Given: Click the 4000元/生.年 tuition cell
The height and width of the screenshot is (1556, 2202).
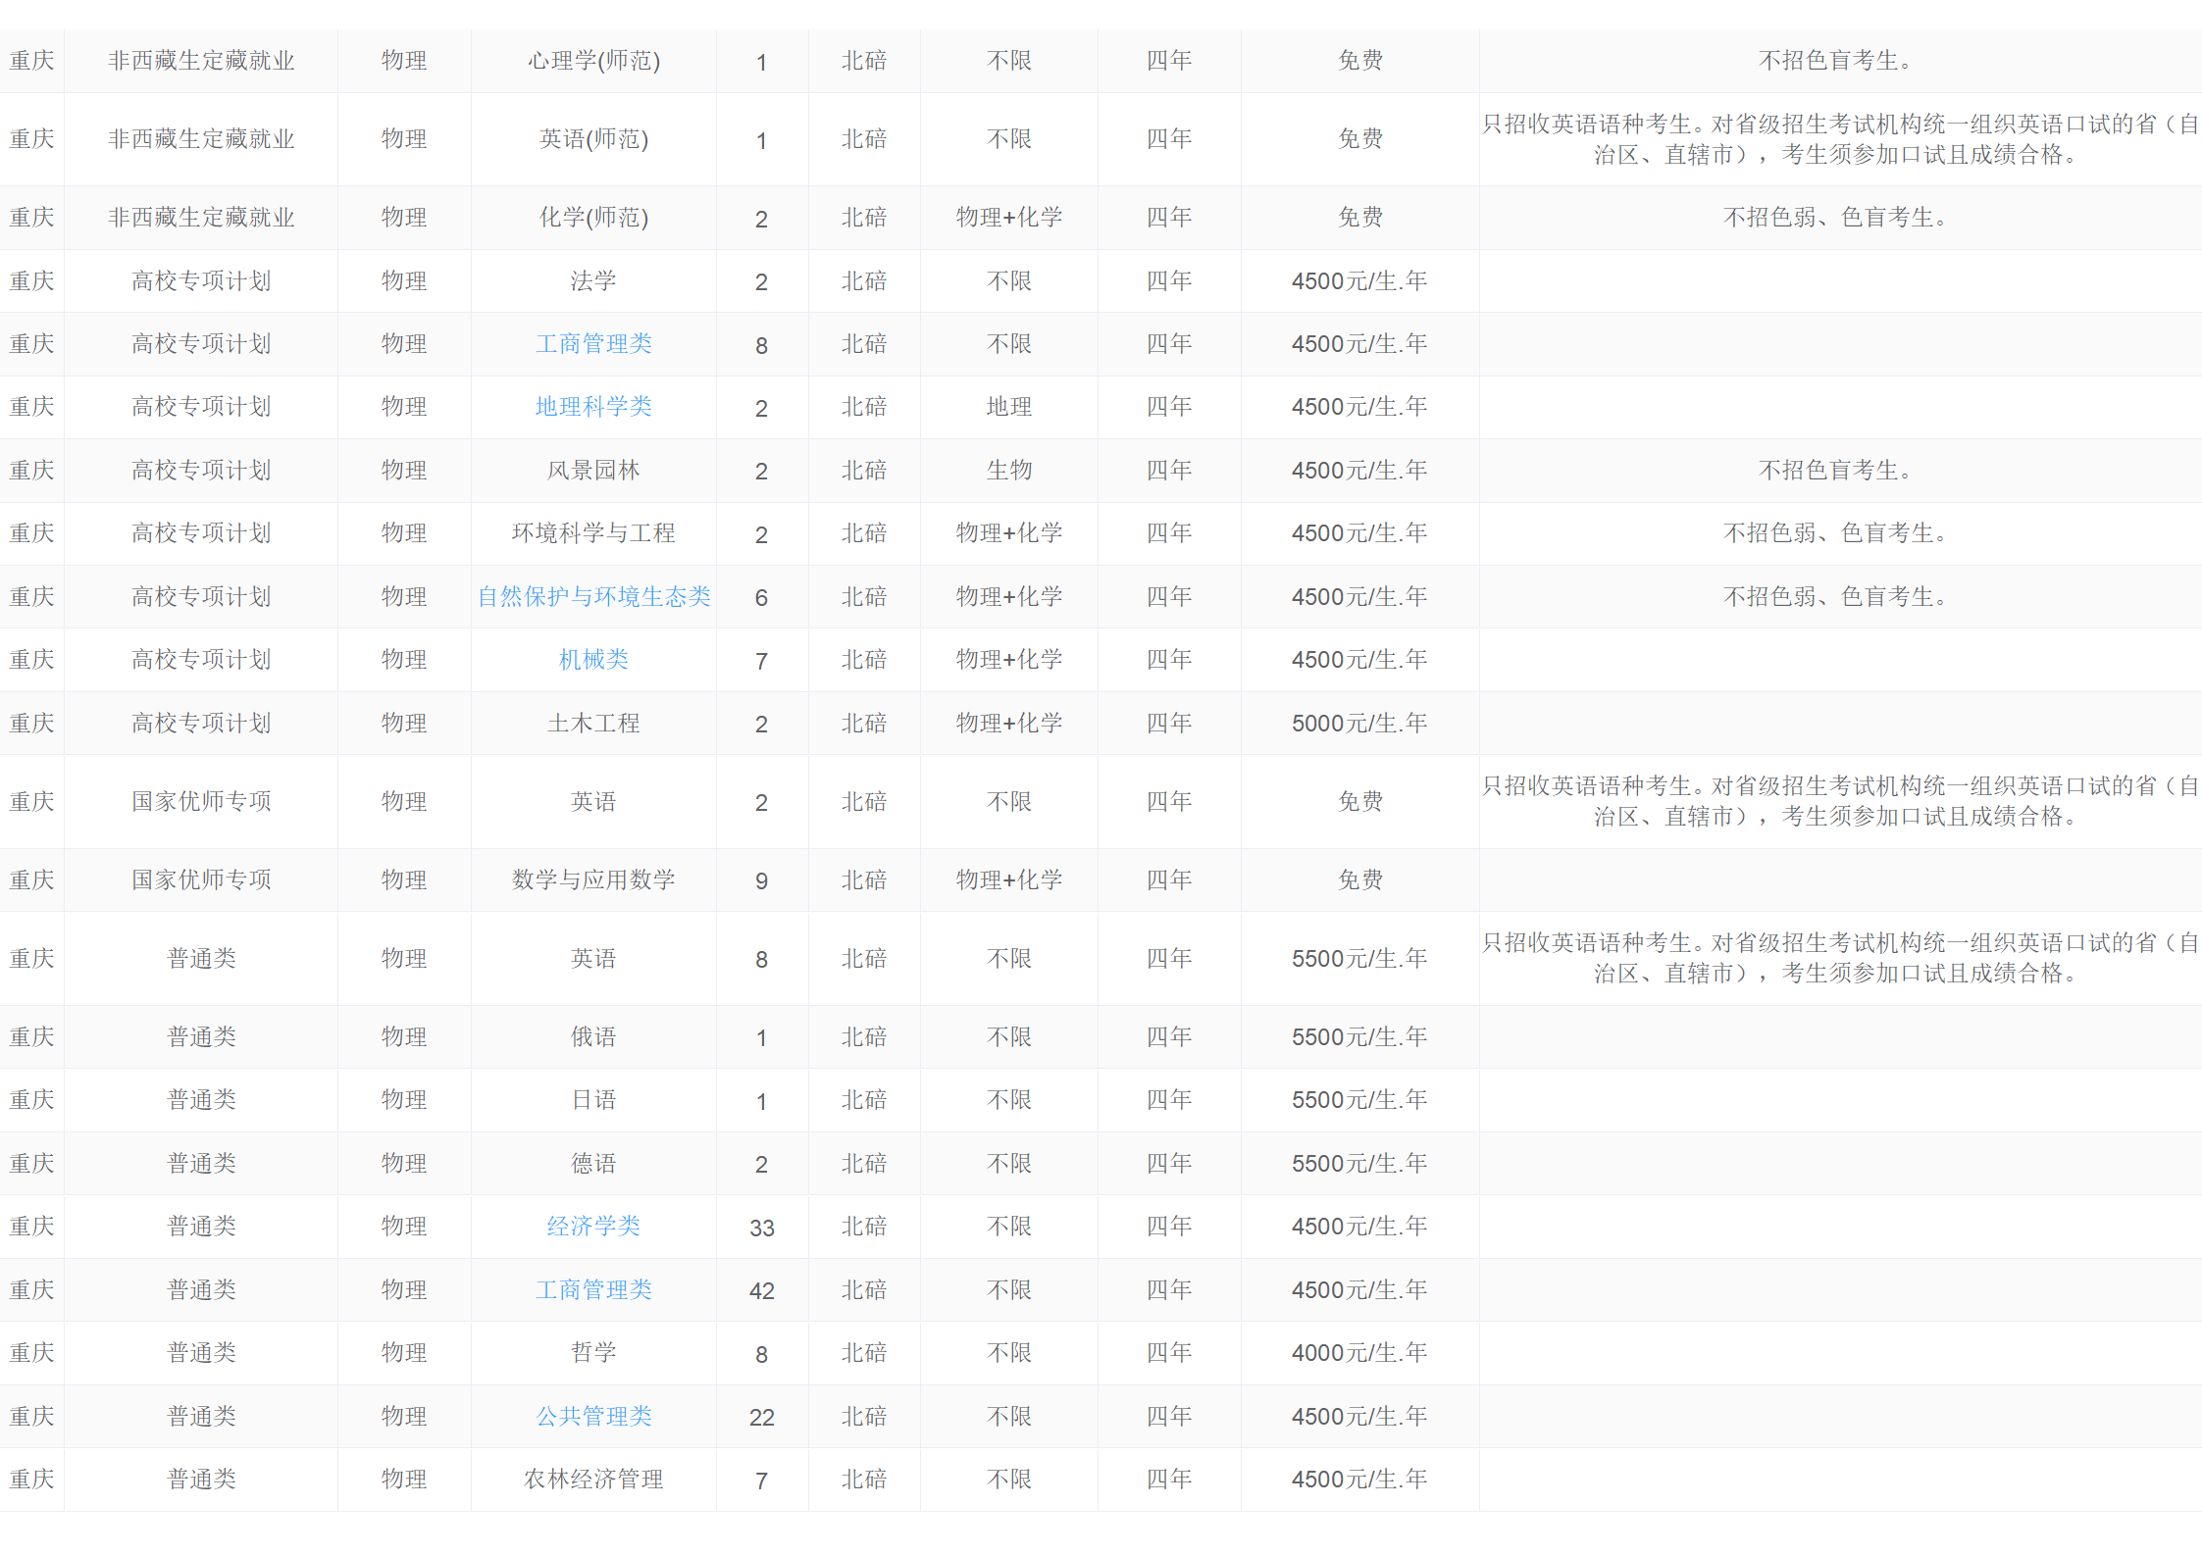Looking at the screenshot, I should [x=1358, y=1353].
